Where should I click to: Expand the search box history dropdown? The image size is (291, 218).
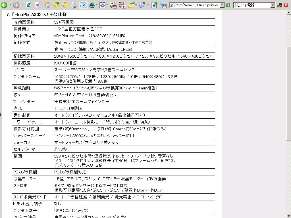click(273, 5)
